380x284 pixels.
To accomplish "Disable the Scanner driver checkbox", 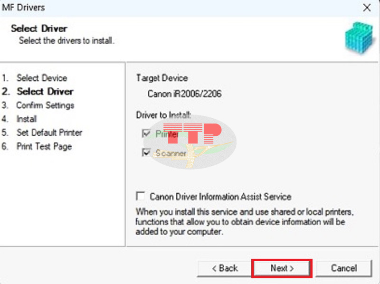I will click(x=147, y=153).
